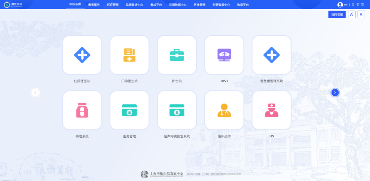Screen dimensions: 370x181
Task: Decrease font size with A- button
Action: click(361, 14)
